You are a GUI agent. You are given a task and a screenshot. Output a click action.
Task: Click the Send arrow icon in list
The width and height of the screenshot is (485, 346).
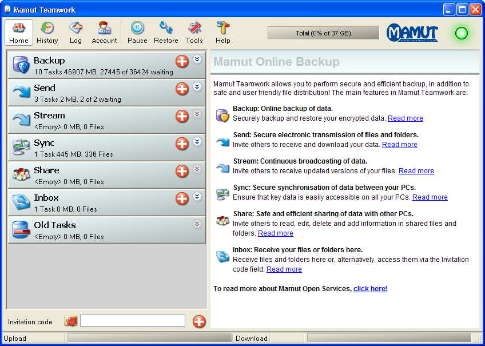point(21,92)
